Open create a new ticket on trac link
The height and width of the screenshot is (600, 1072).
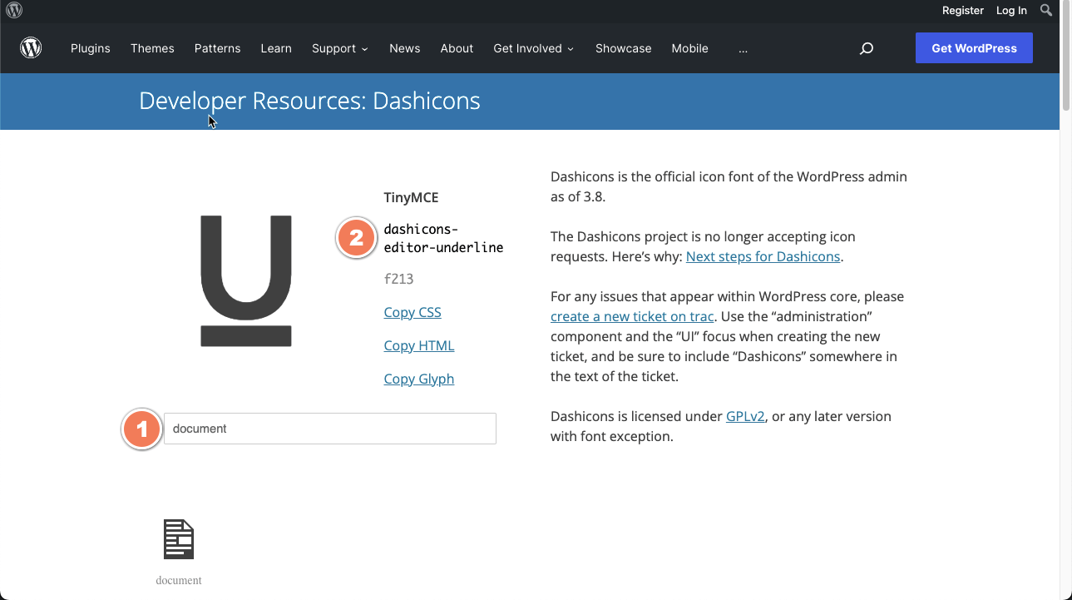(632, 316)
